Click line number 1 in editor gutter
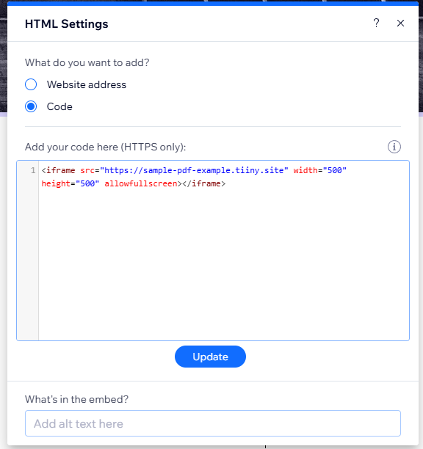 click(x=33, y=170)
